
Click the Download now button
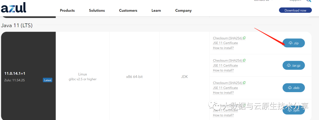pyautogui.click(x=295, y=10)
